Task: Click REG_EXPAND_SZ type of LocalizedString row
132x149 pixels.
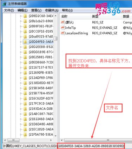Action: [x=105, y=33]
